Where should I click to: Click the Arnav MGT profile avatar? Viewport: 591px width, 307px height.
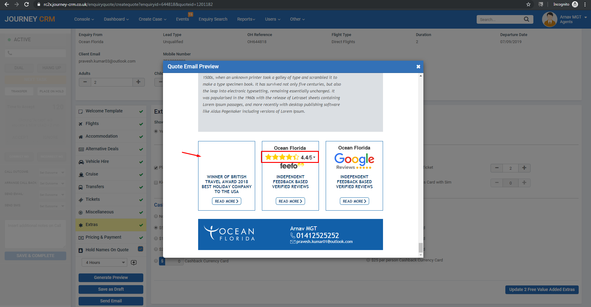coord(549,19)
